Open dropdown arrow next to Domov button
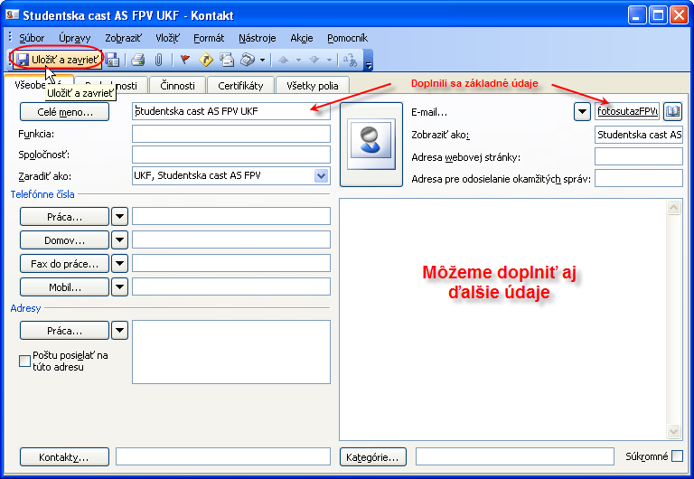 (x=119, y=240)
